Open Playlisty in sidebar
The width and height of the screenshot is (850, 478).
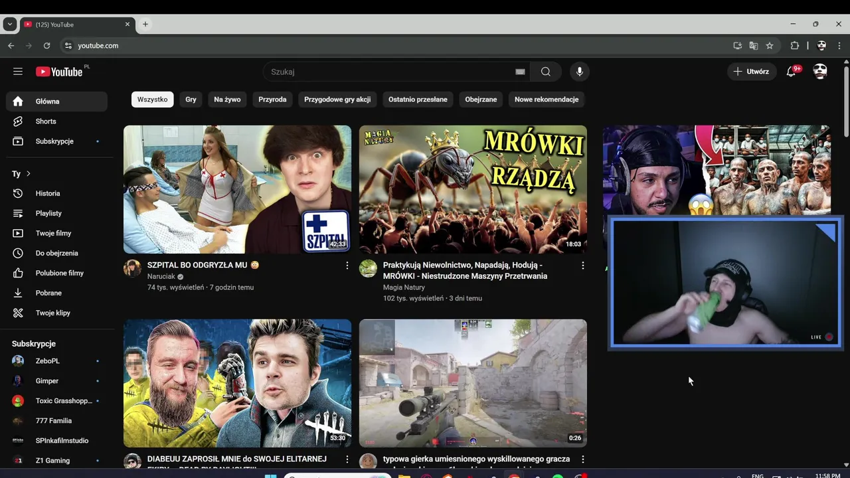point(56,213)
